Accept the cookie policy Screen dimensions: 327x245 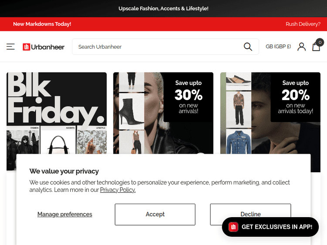click(x=155, y=214)
